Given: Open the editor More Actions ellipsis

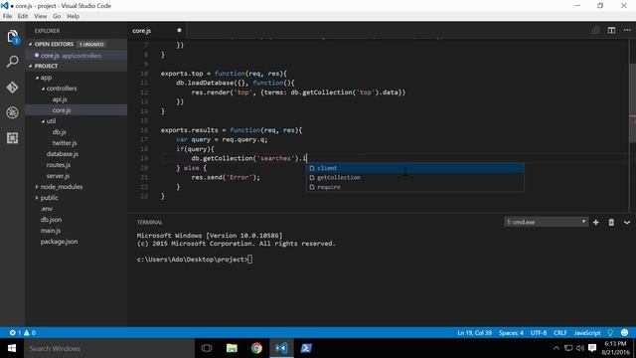Looking at the screenshot, I should (627, 31).
